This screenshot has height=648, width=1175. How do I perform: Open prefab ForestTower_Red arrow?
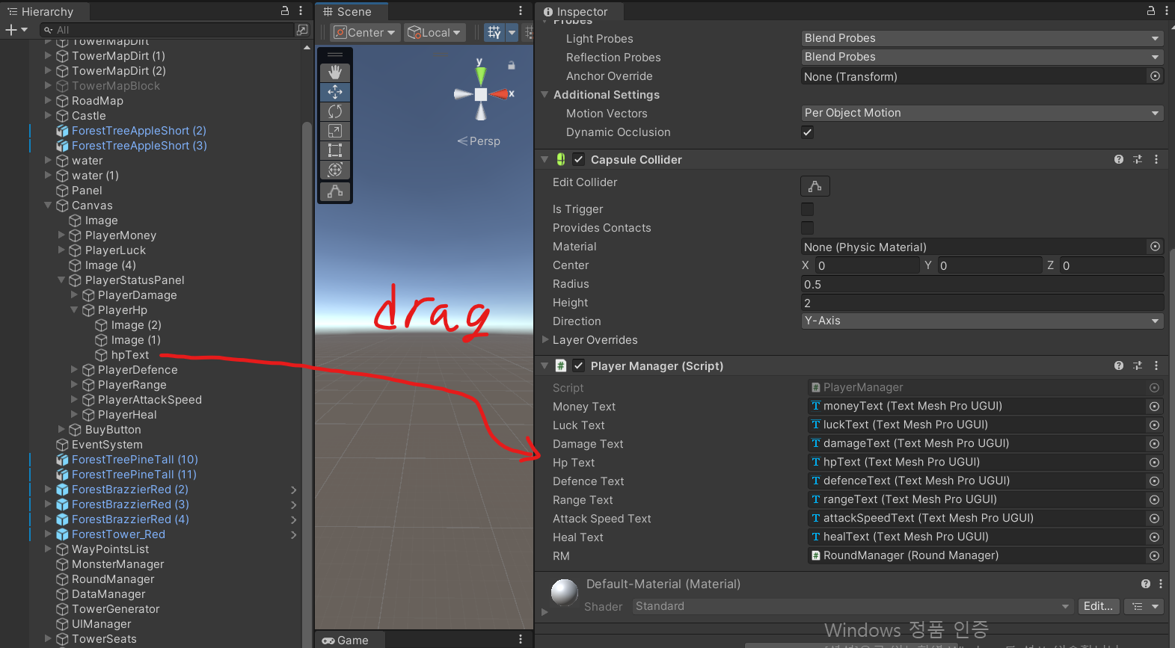coord(293,534)
